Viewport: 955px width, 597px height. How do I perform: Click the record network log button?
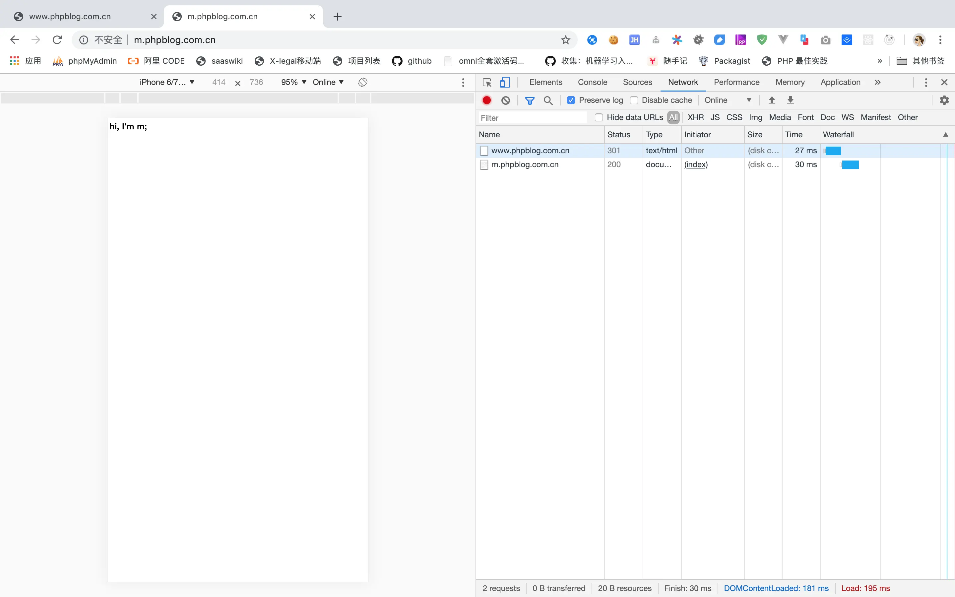pos(486,100)
